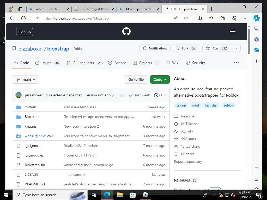The height and width of the screenshot is (200, 267).
Task: Open the tab actions menu icon
Action: click(20, 9)
